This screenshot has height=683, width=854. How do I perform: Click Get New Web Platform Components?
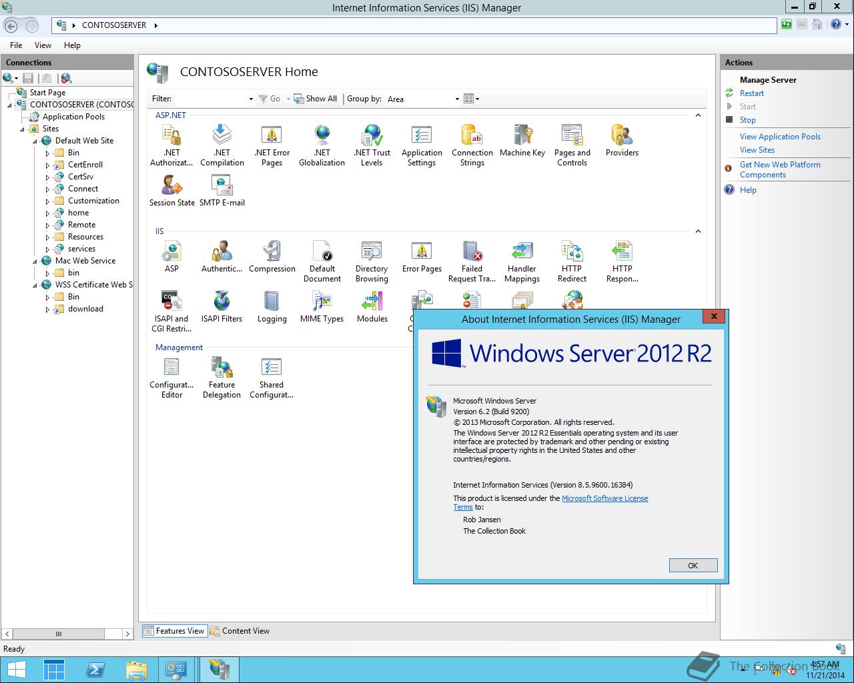(780, 169)
